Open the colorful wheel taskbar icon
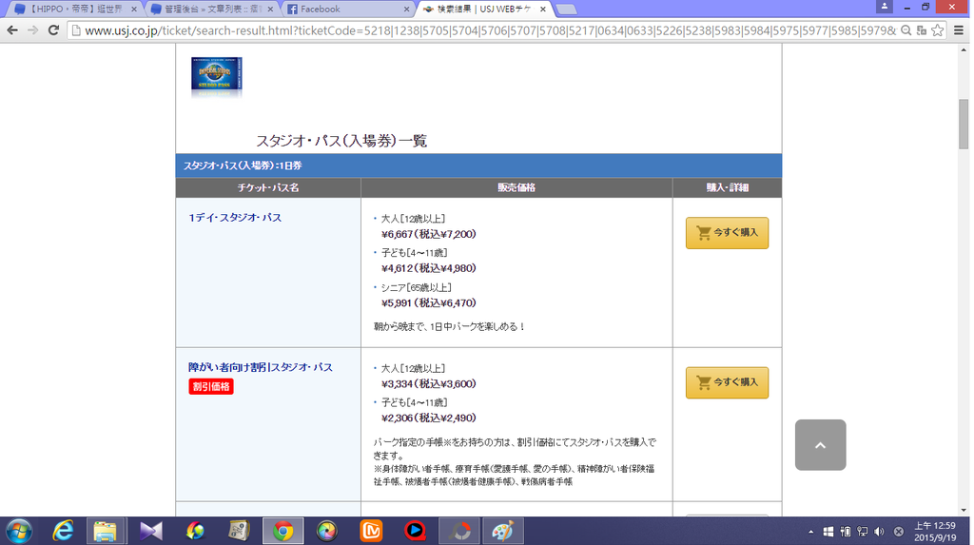Screen dimensions: 974x545 [327, 532]
